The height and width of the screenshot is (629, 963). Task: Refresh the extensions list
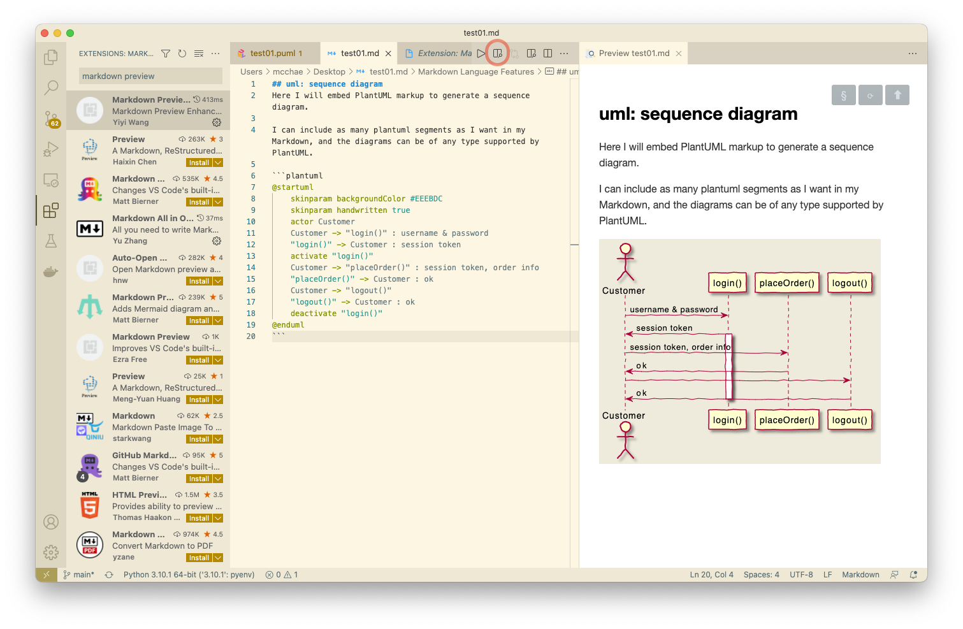[182, 54]
